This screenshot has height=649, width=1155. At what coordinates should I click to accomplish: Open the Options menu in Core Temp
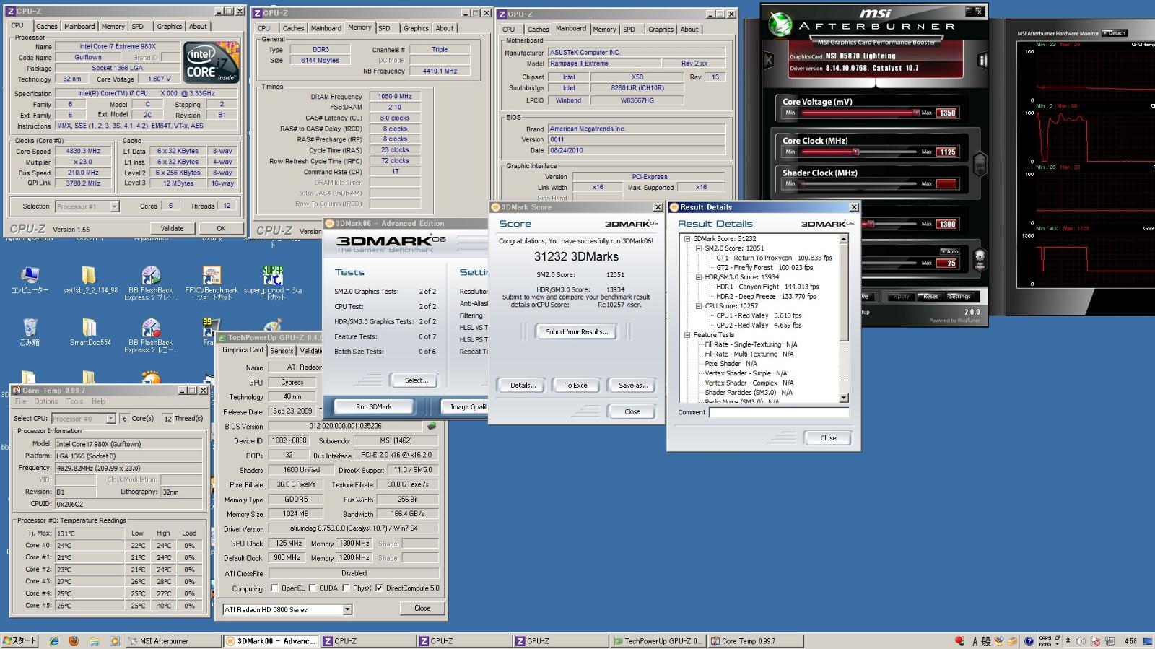(x=46, y=401)
